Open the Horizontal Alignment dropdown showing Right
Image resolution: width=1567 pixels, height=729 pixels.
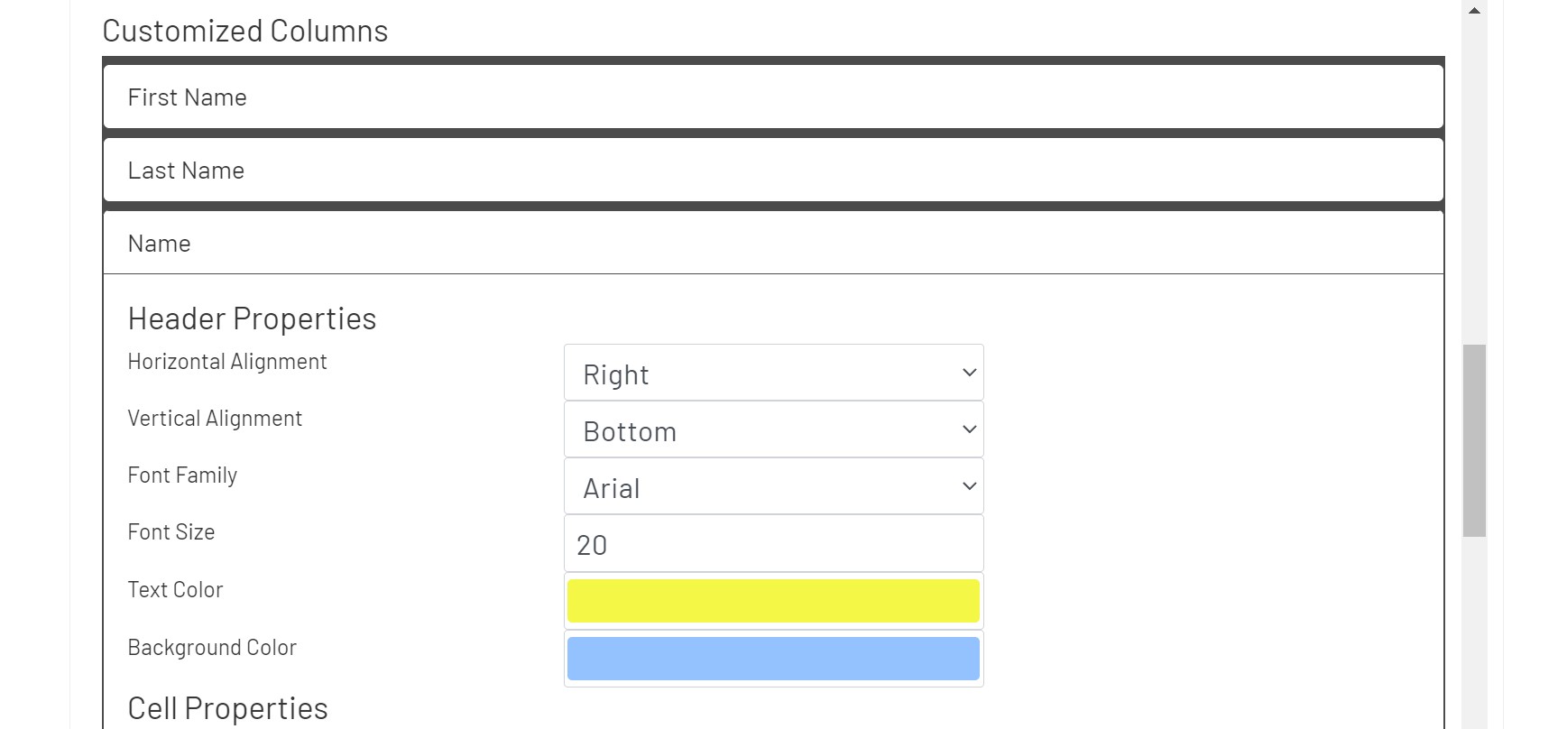pos(773,373)
